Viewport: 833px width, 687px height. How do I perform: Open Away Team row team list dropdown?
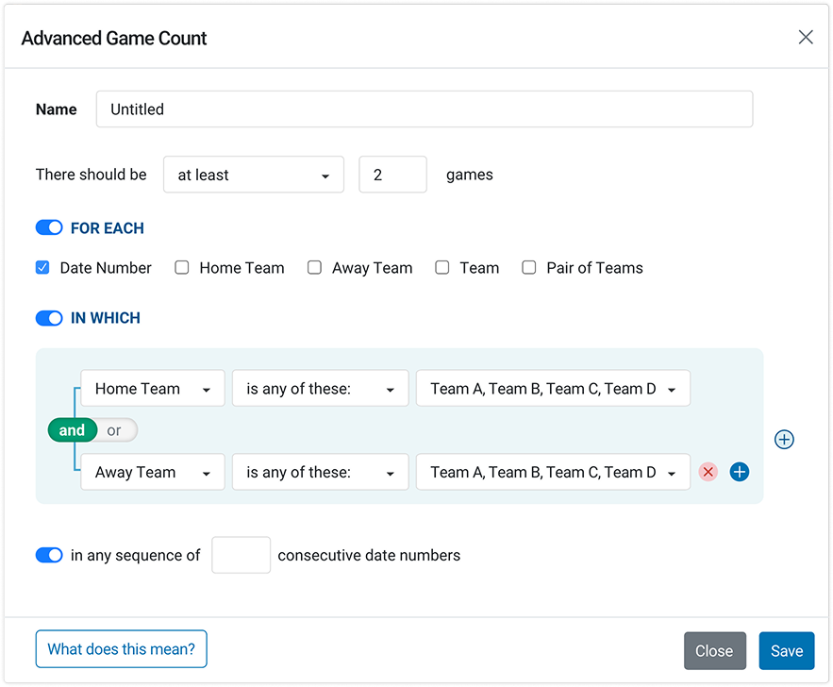[x=553, y=472]
